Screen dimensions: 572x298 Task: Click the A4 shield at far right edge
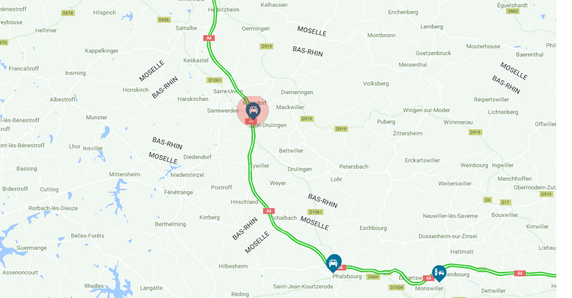[520, 273]
